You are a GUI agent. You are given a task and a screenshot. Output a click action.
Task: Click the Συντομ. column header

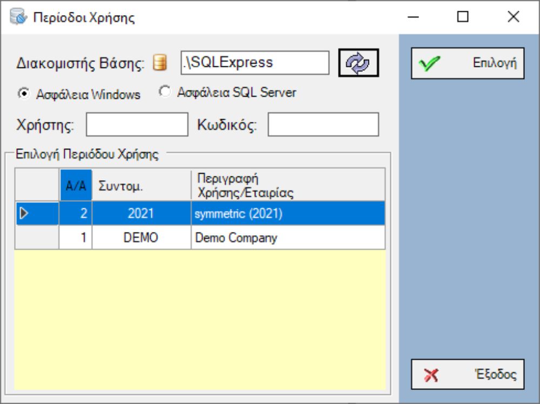[x=141, y=185]
